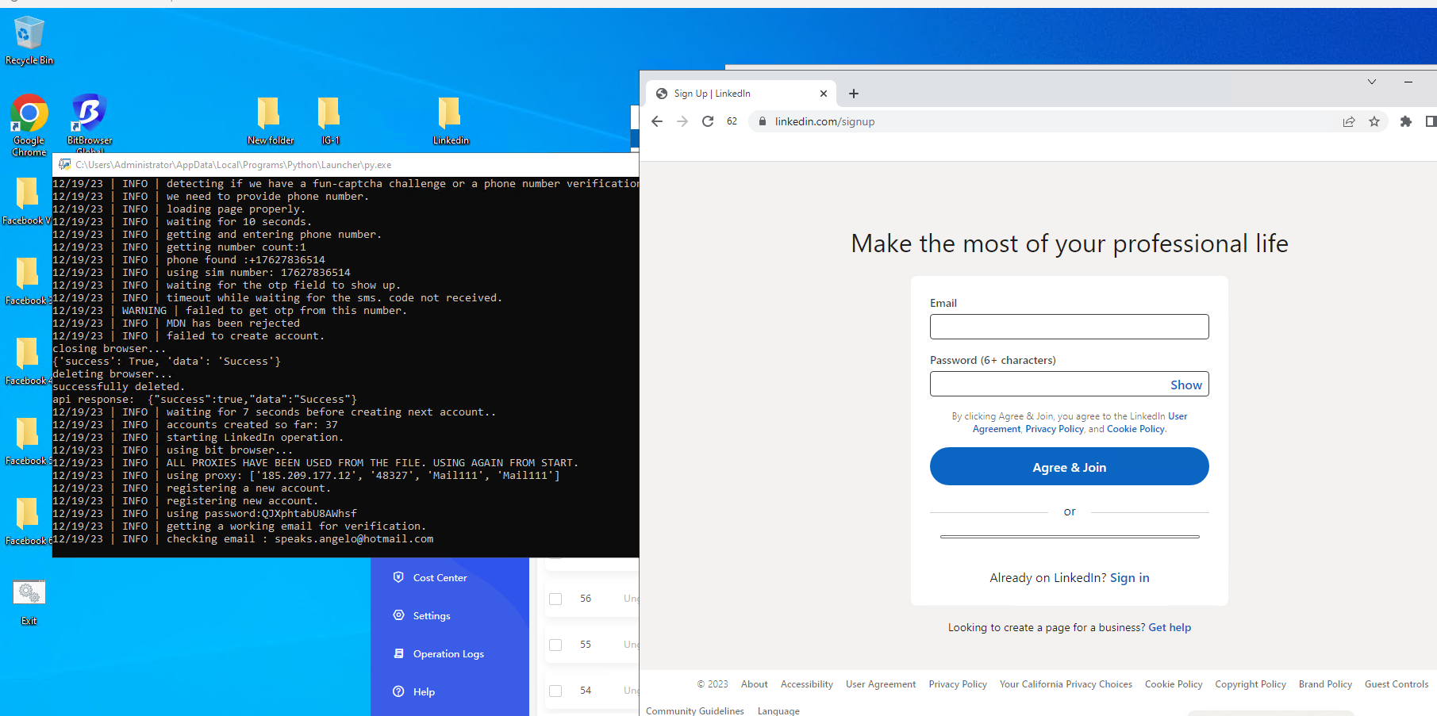Close the Sign Up | LinkedIn tab
Viewport: 1437px width, 716px height.
[824, 94]
